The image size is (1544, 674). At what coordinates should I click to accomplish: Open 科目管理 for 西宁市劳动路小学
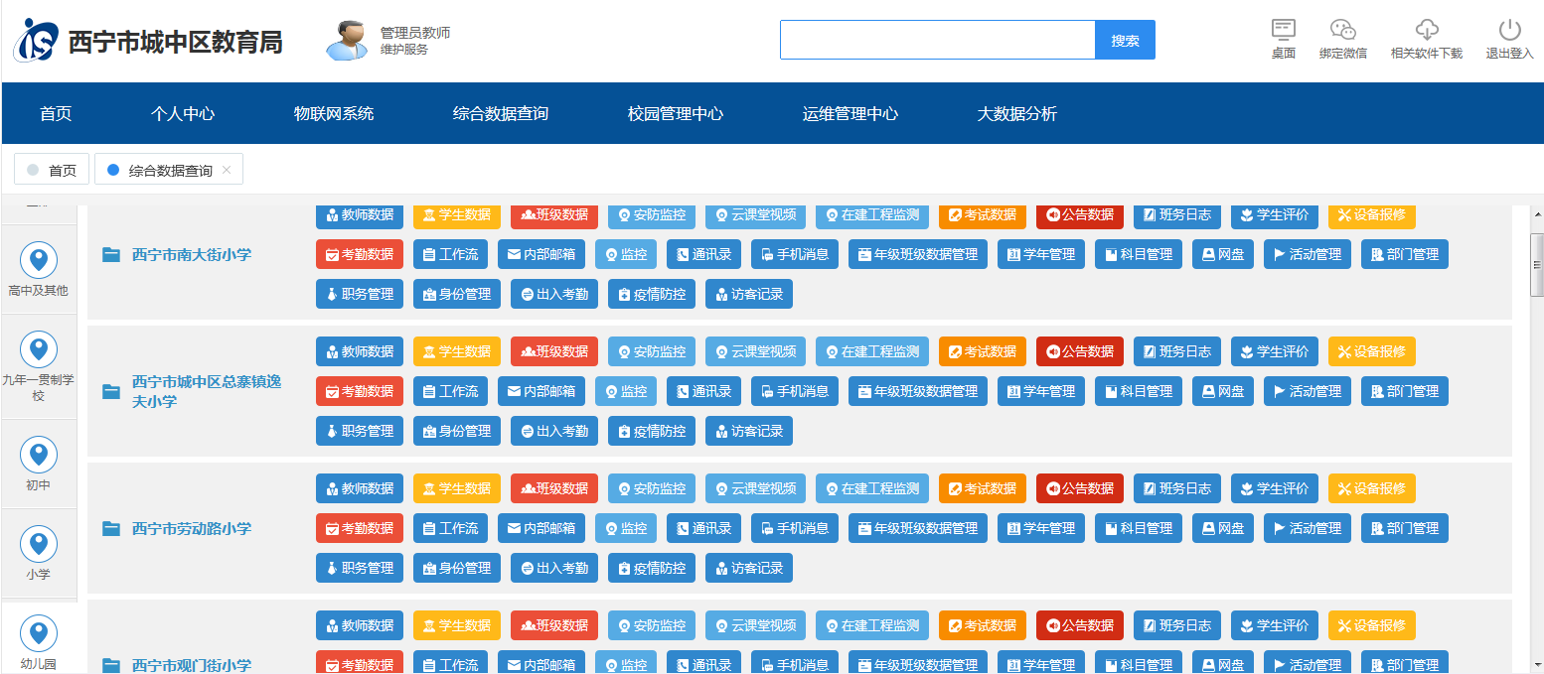pyautogui.click(x=1139, y=528)
